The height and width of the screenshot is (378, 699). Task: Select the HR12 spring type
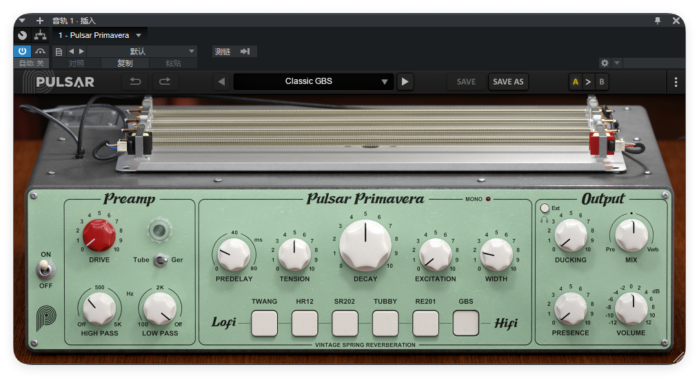305,323
